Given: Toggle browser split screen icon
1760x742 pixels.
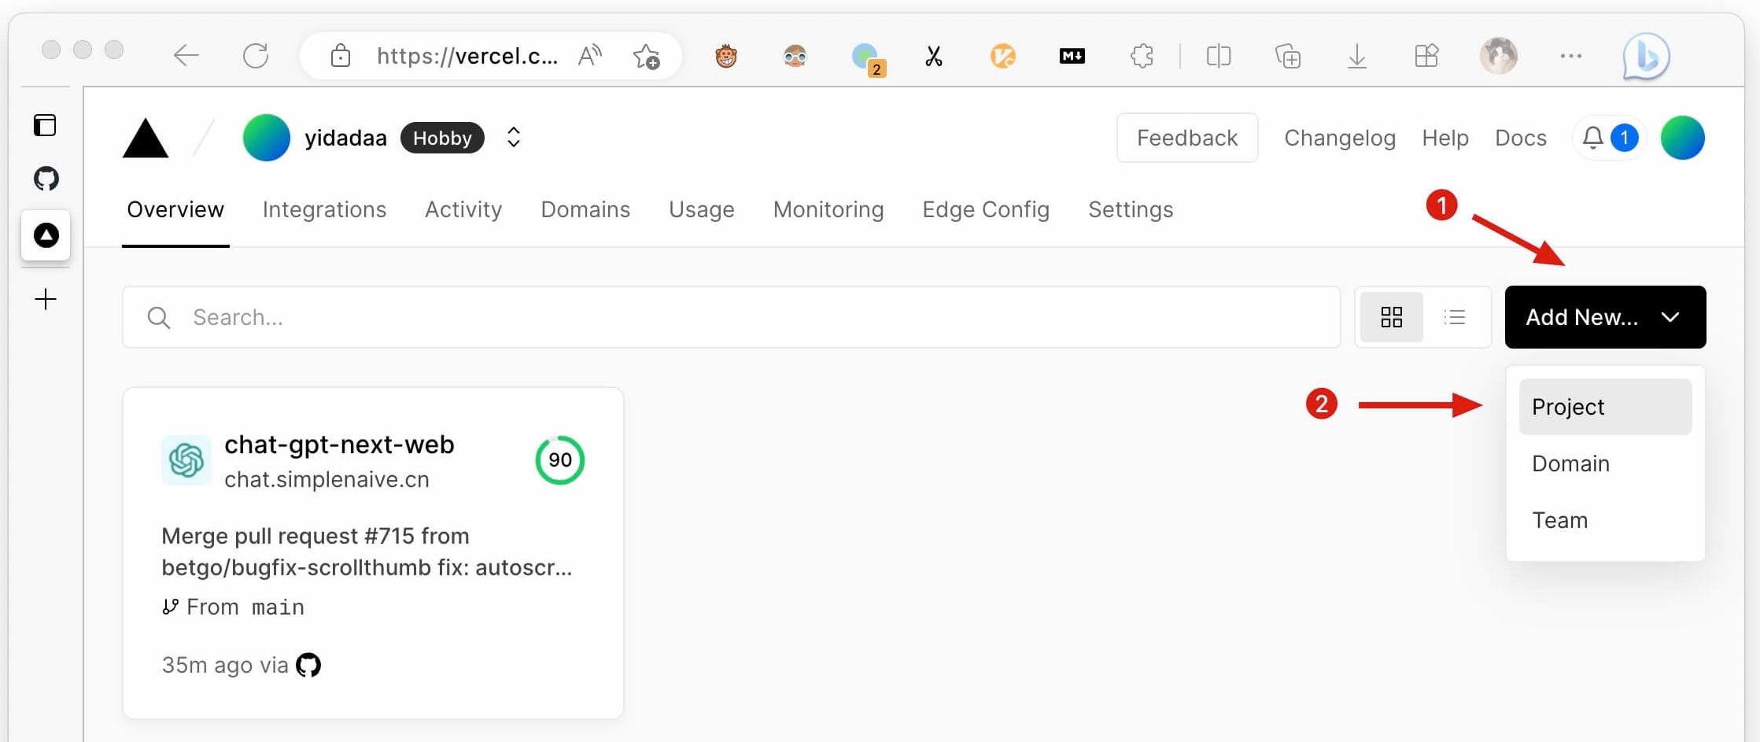Looking at the screenshot, I should point(1218,56).
